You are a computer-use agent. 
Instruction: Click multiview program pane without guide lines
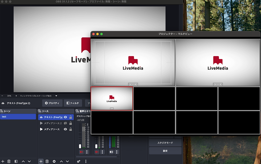pyautogui.click(x=218, y=63)
